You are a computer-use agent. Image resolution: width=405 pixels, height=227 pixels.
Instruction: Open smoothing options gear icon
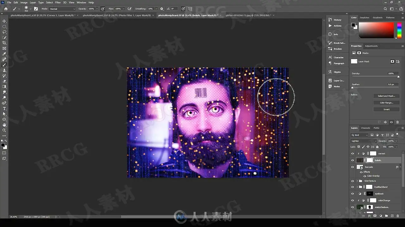tap(162, 9)
